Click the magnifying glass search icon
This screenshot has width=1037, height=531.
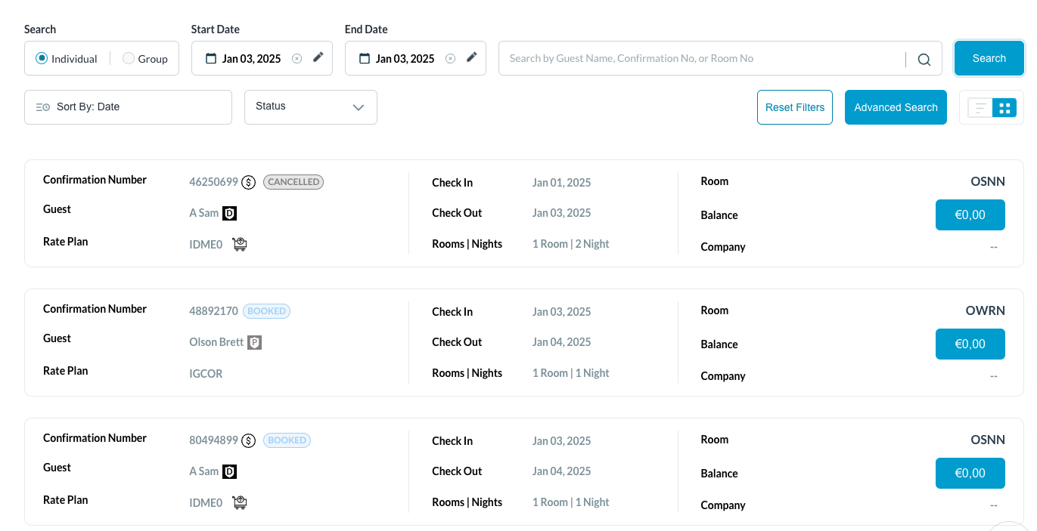pyautogui.click(x=924, y=59)
